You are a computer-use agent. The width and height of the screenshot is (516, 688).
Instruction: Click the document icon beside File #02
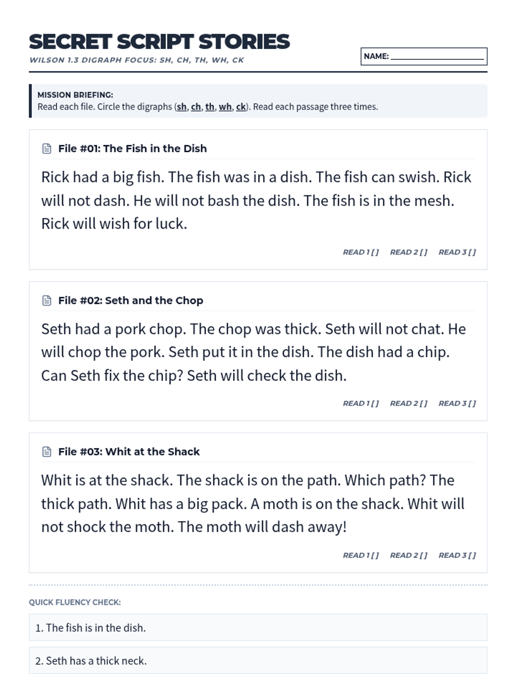[47, 301]
